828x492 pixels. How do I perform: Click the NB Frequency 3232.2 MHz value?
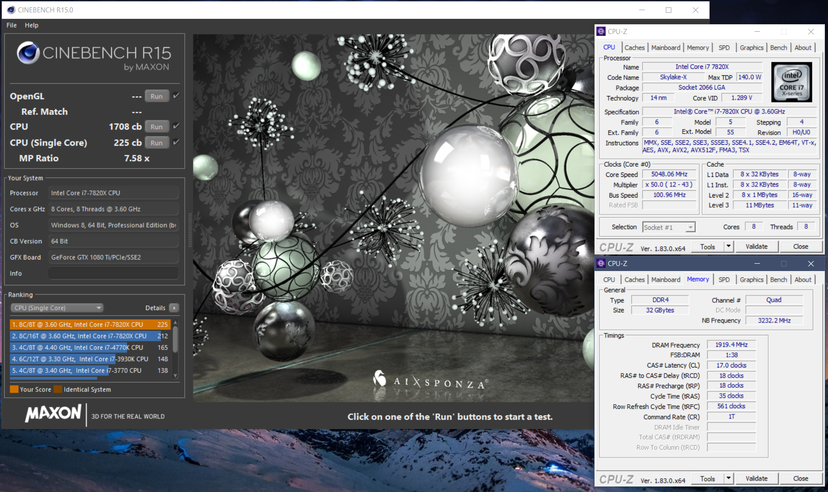click(x=774, y=320)
